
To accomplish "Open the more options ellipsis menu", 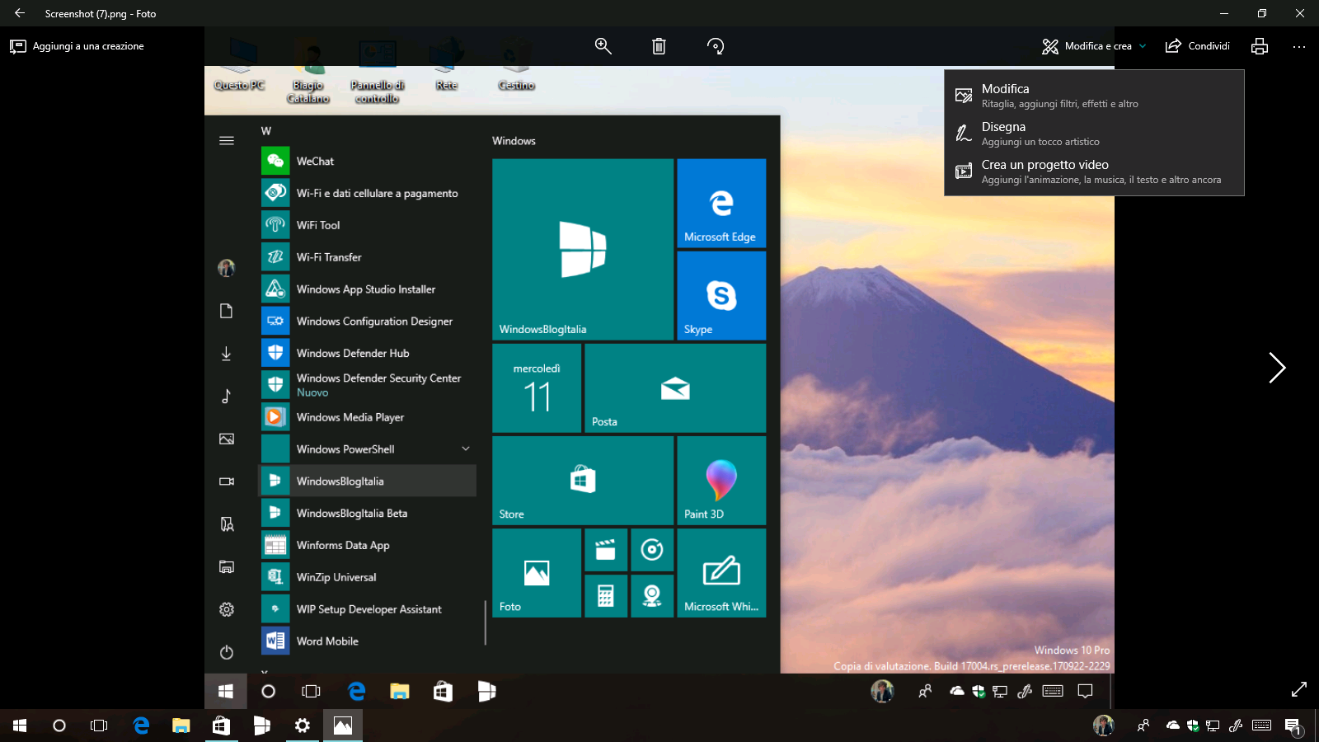I will pyautogui.click(x=1299, y=46).
